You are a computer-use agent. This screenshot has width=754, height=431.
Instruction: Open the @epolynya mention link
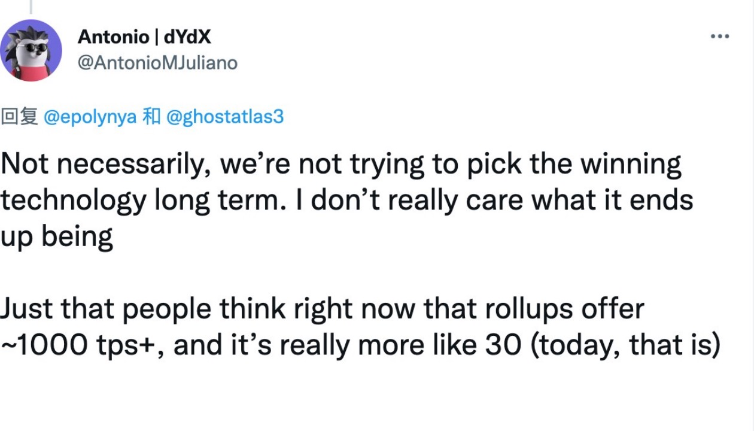[x=90, y=117]
